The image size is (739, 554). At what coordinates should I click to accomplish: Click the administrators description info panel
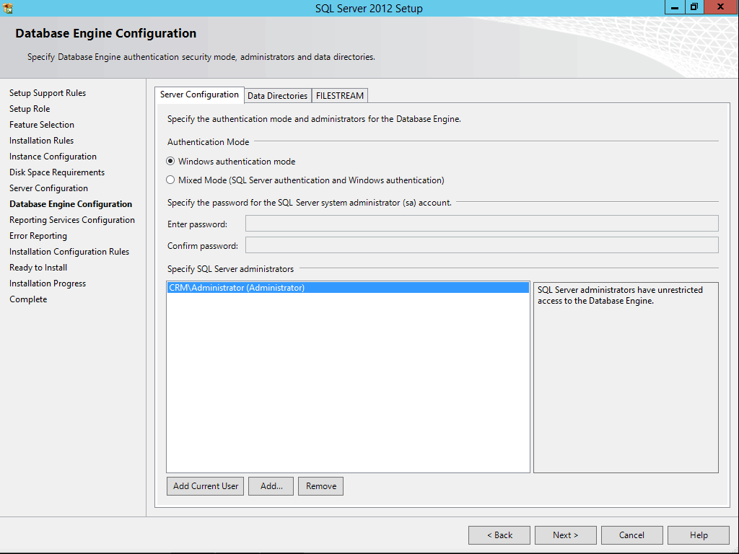626,377
